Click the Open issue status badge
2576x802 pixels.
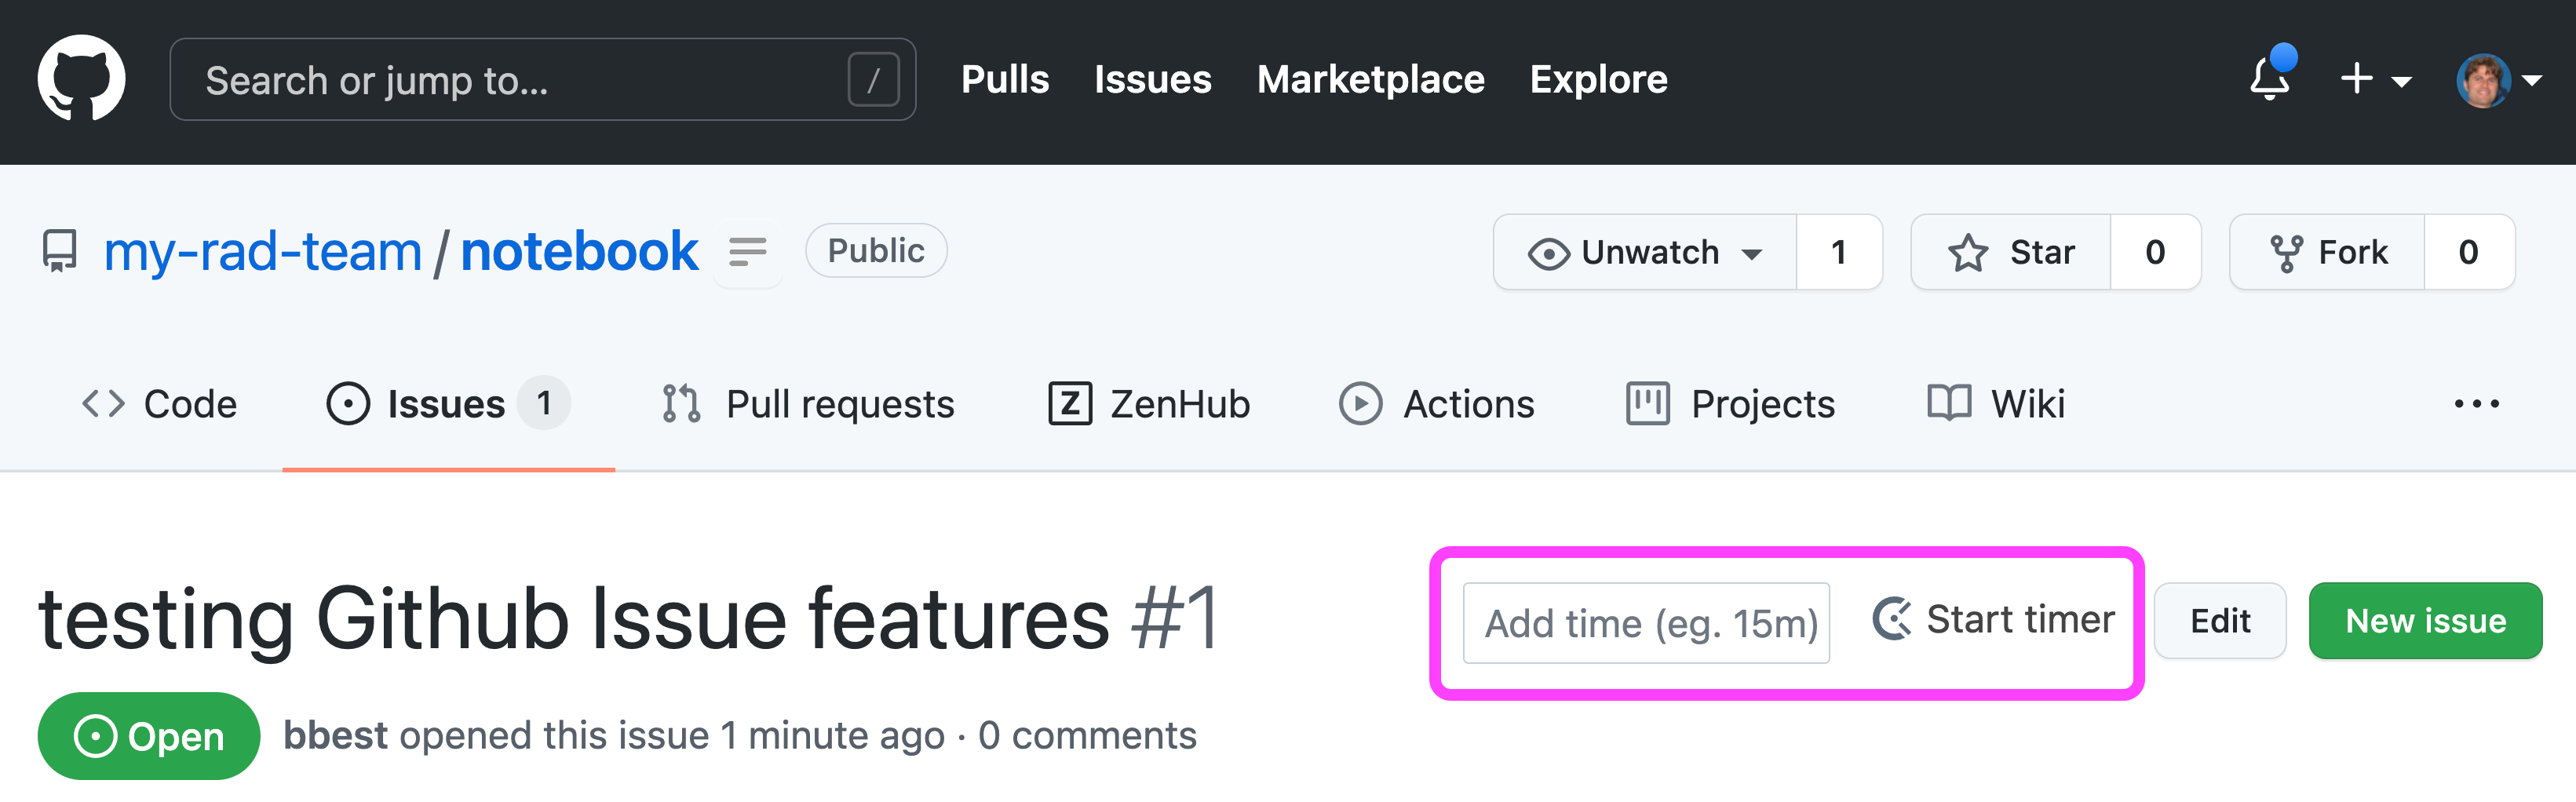(149, 737)
